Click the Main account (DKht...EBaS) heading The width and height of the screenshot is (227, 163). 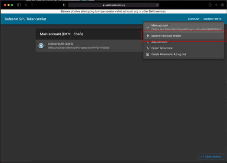point(61,34)
